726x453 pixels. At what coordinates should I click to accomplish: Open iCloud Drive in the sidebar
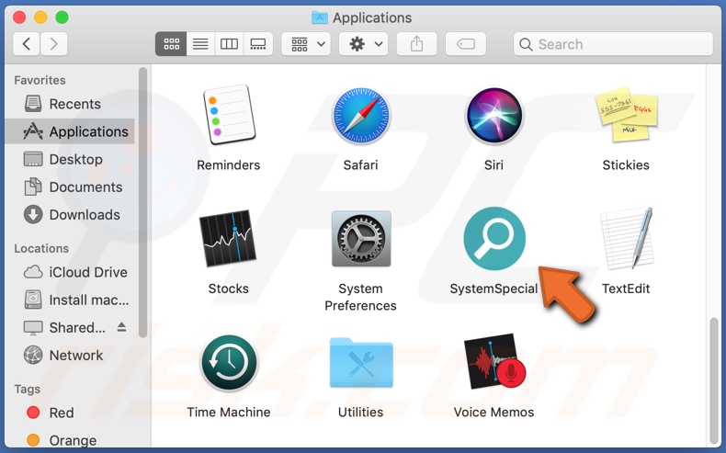[70, 272]
